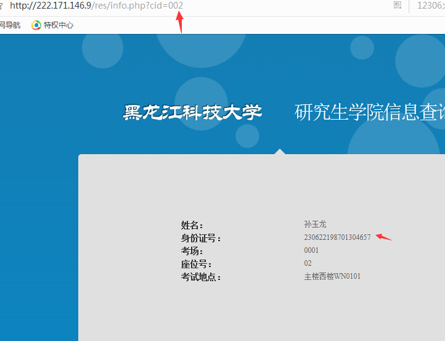
Task: Click the 身份证号 label
Action: click(201, 238)
